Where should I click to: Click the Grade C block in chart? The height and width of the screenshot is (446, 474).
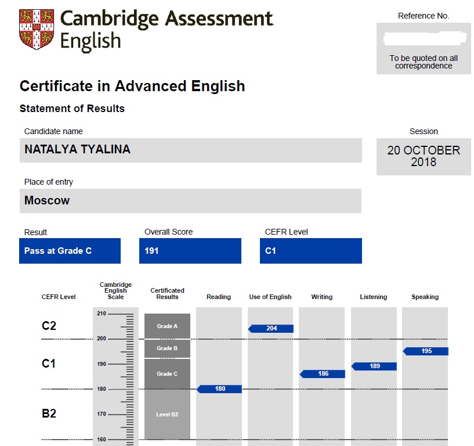(x=167, y=373)
